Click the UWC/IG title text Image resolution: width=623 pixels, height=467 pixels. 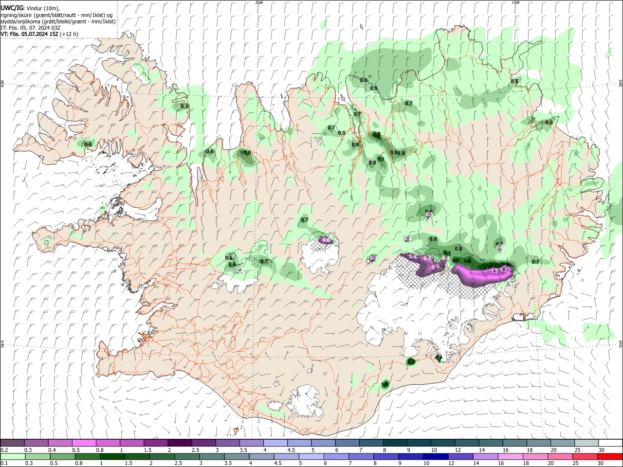tap(11, 8)
